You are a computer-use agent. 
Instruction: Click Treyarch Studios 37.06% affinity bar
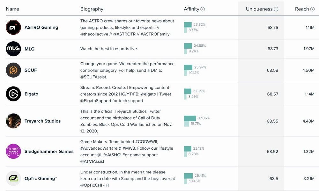[190, 118]
